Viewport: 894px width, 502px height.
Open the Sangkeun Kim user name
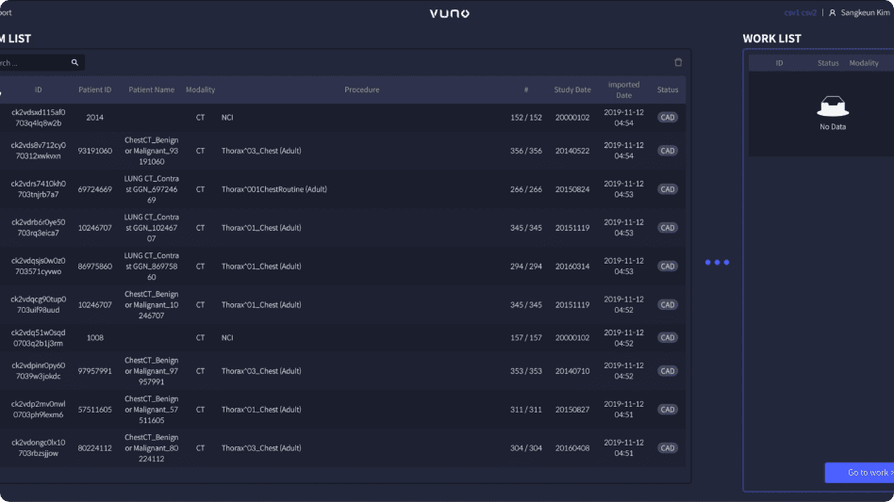coord(865,13)
